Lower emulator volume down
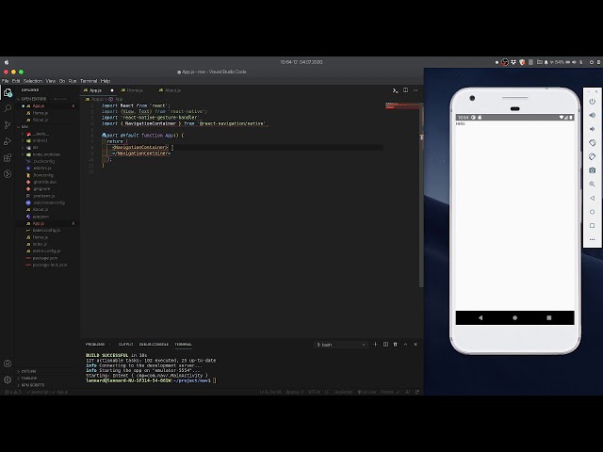This screenshot has width=603, height=452. (593, 129)
